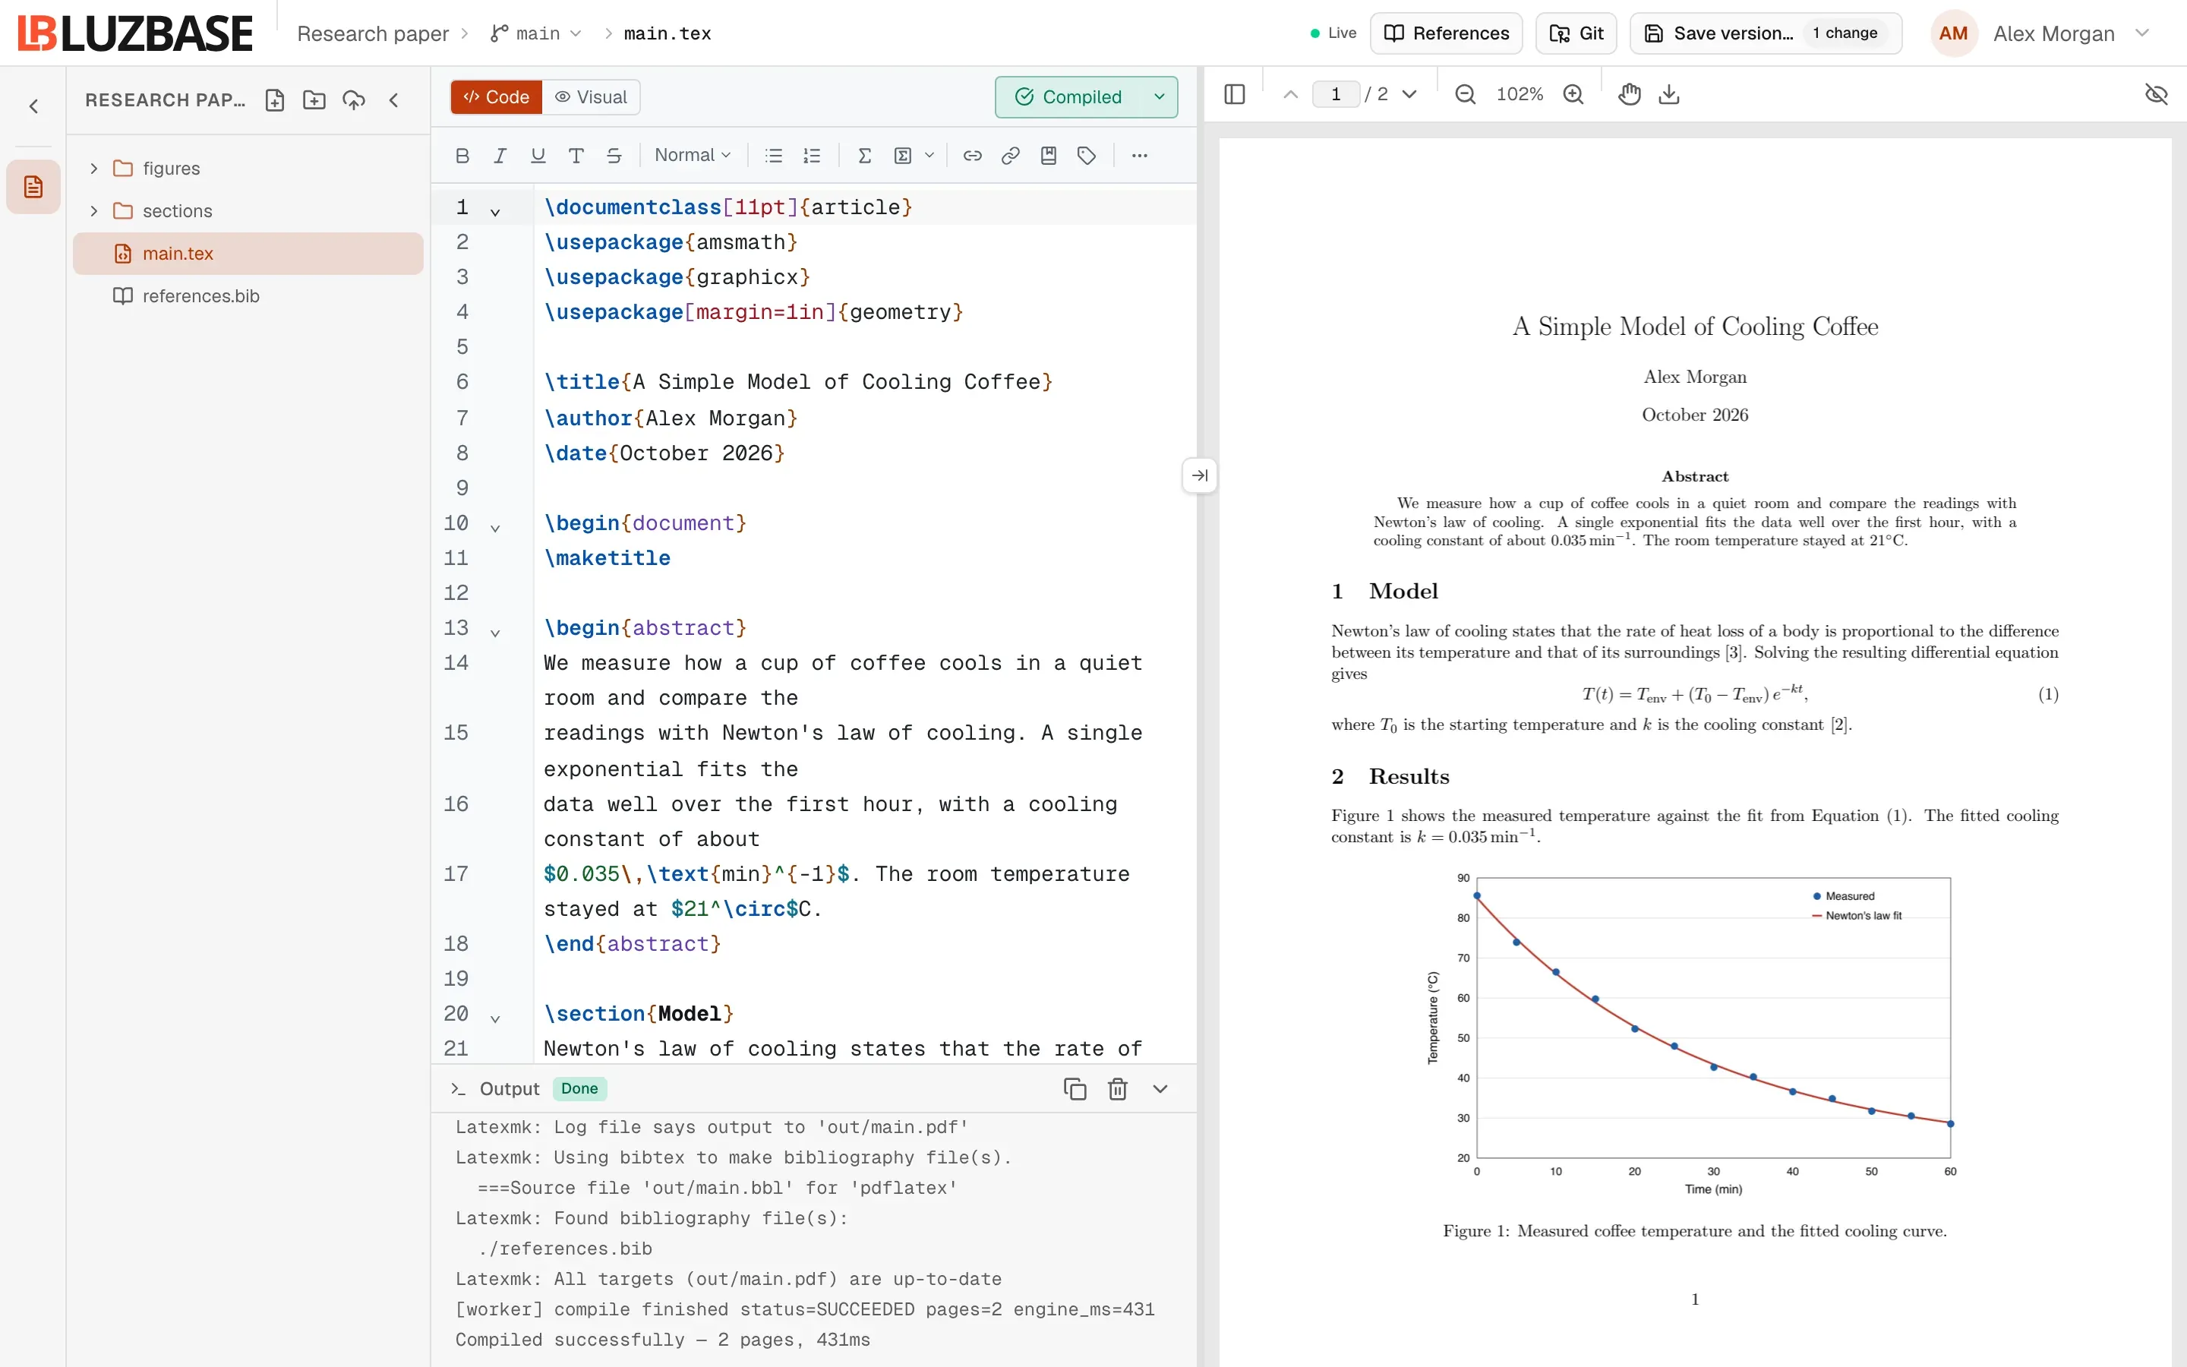This screenshot has height=1367, width=2187.
Task: Insert a citation bookmark icon
Action: (x=1048, y=156)
